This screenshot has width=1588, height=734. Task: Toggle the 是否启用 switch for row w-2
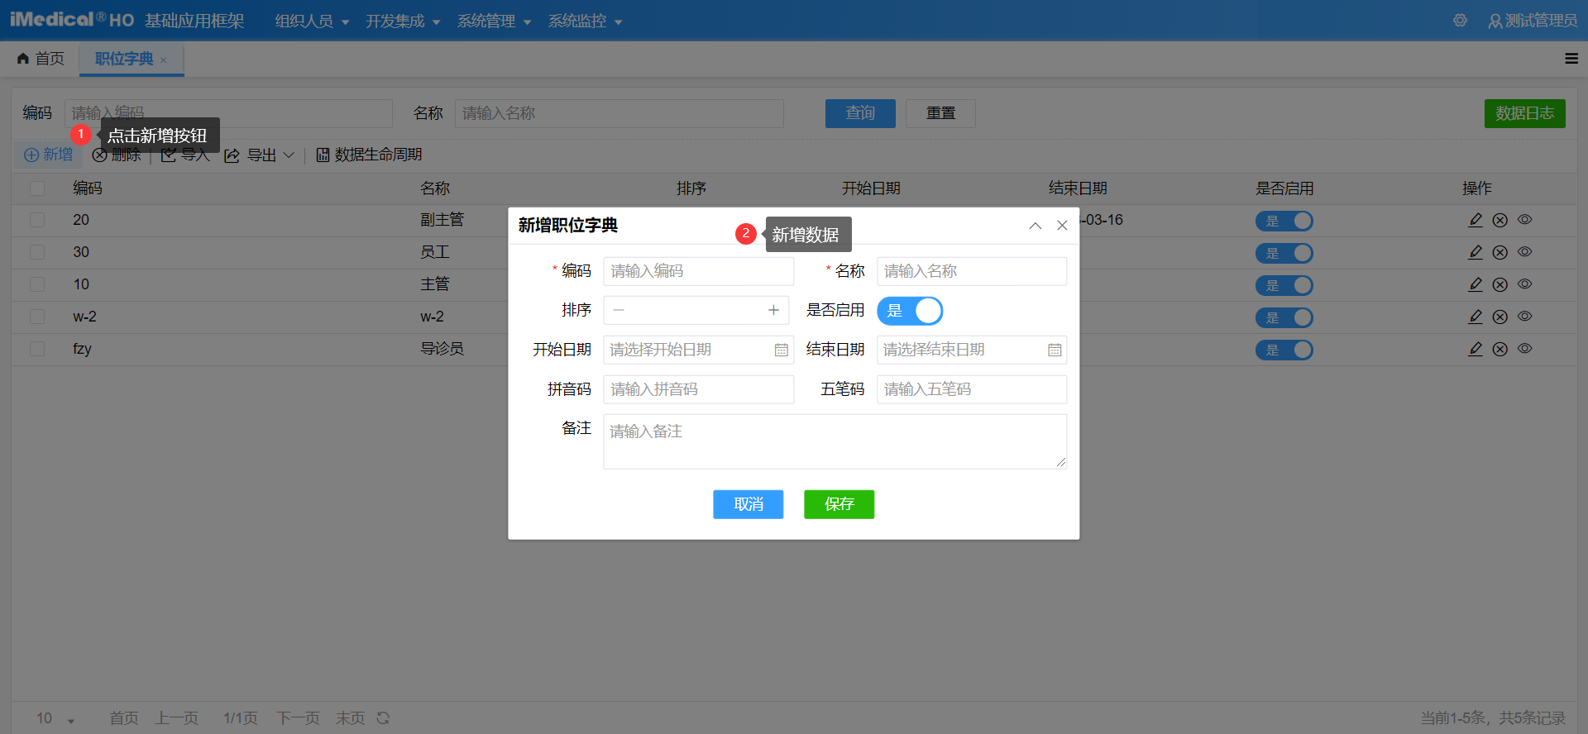click(x=1284, y=317)
